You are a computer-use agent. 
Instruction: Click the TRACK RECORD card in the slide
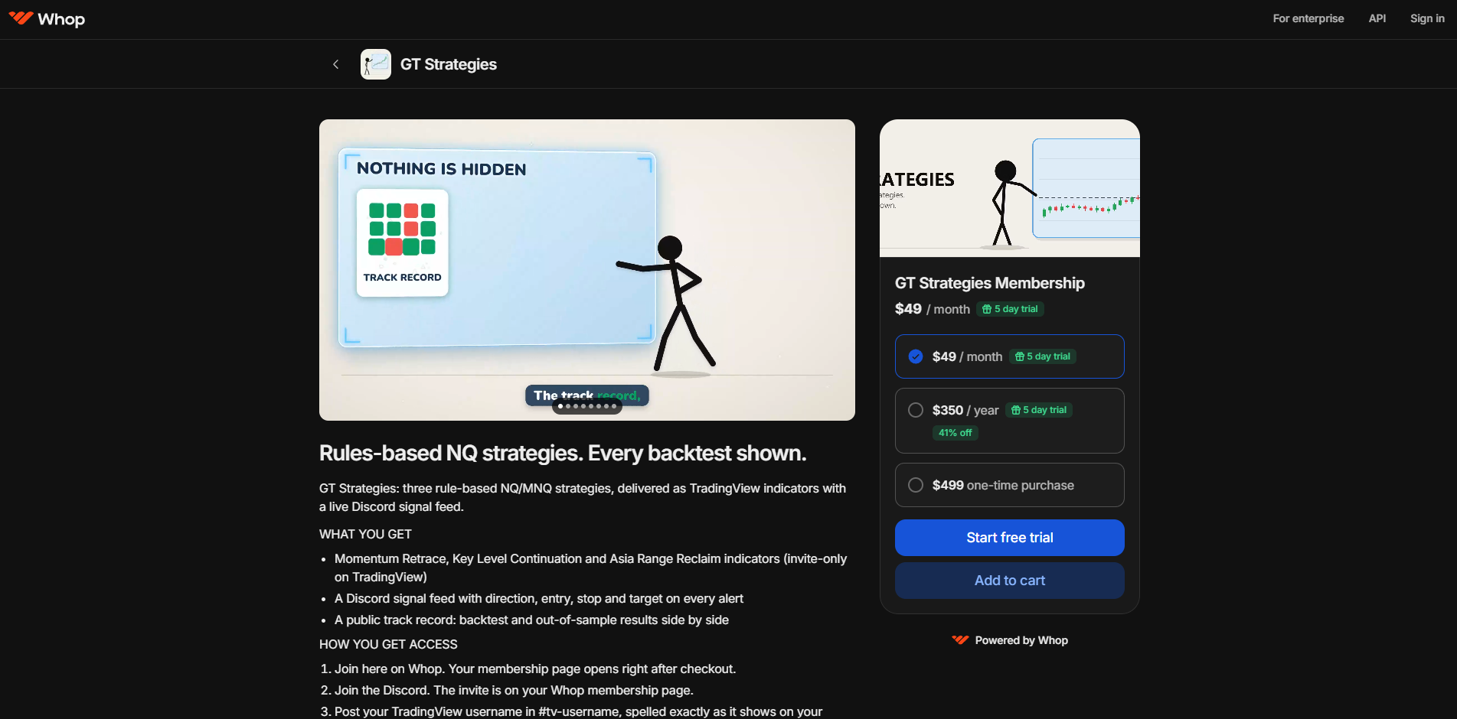click(402, 242)
